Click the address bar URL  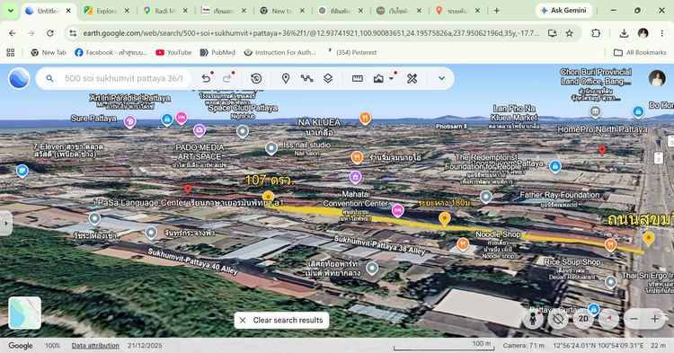pyautogui.click(x=310, y=33)
